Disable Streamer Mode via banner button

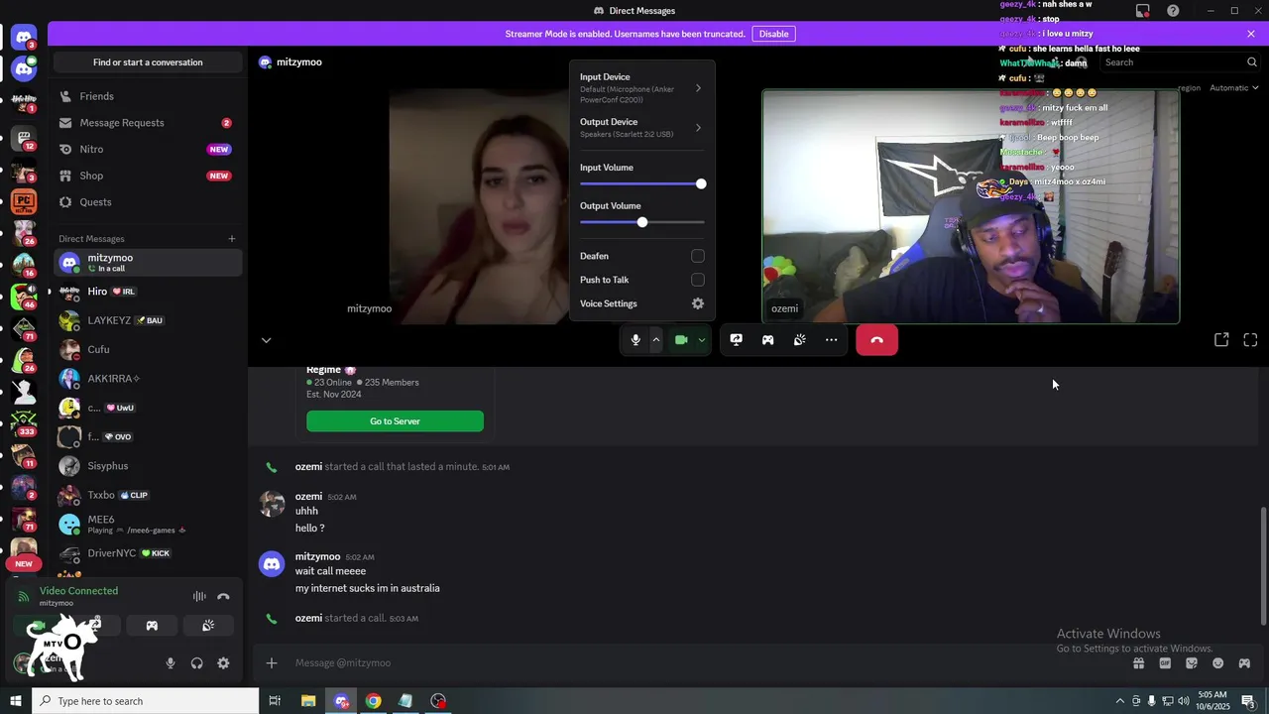click(773, 34)
